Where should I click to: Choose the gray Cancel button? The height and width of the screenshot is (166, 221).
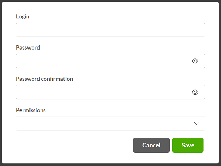151,145
